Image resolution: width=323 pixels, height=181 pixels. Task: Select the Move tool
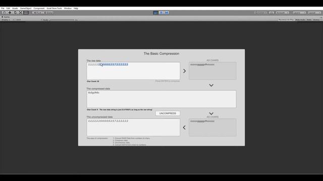point(10,13)
